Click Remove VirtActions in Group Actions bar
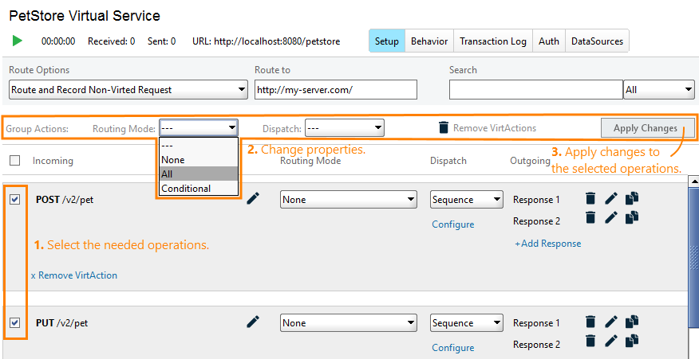699x359 pixels. point(495,128)
